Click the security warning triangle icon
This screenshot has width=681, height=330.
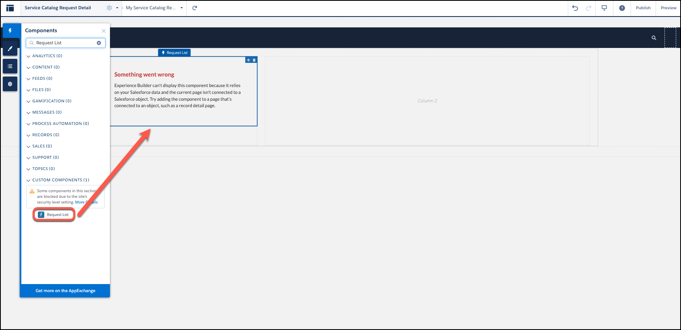[32, 191]
